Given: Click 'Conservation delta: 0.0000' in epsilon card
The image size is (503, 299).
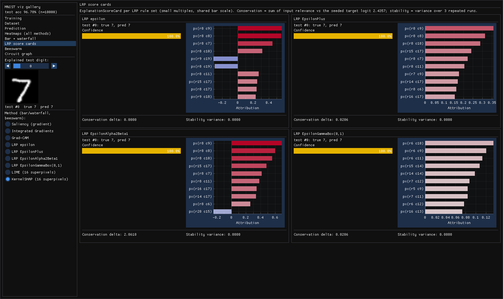Looking at the screenshot, I should coord(109,120).
